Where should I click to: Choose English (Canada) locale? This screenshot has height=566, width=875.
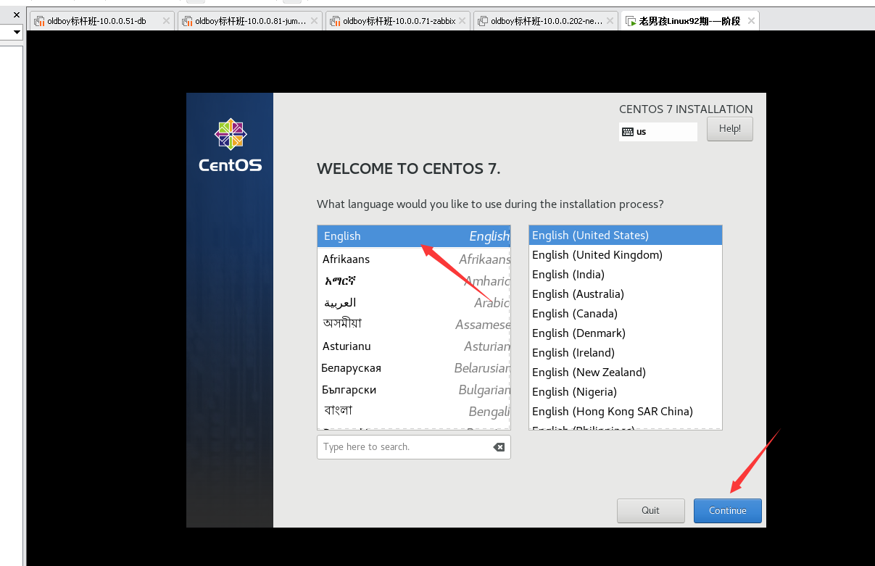tap(626, 313)
